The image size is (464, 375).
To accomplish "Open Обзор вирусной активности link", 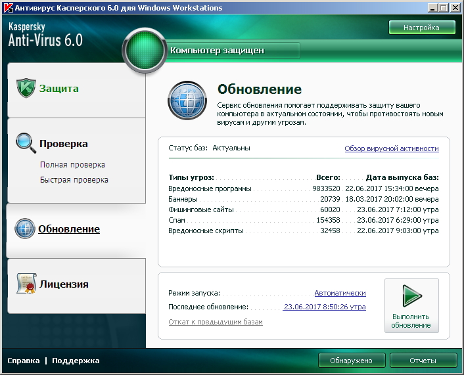I will [x=391, y=148].
